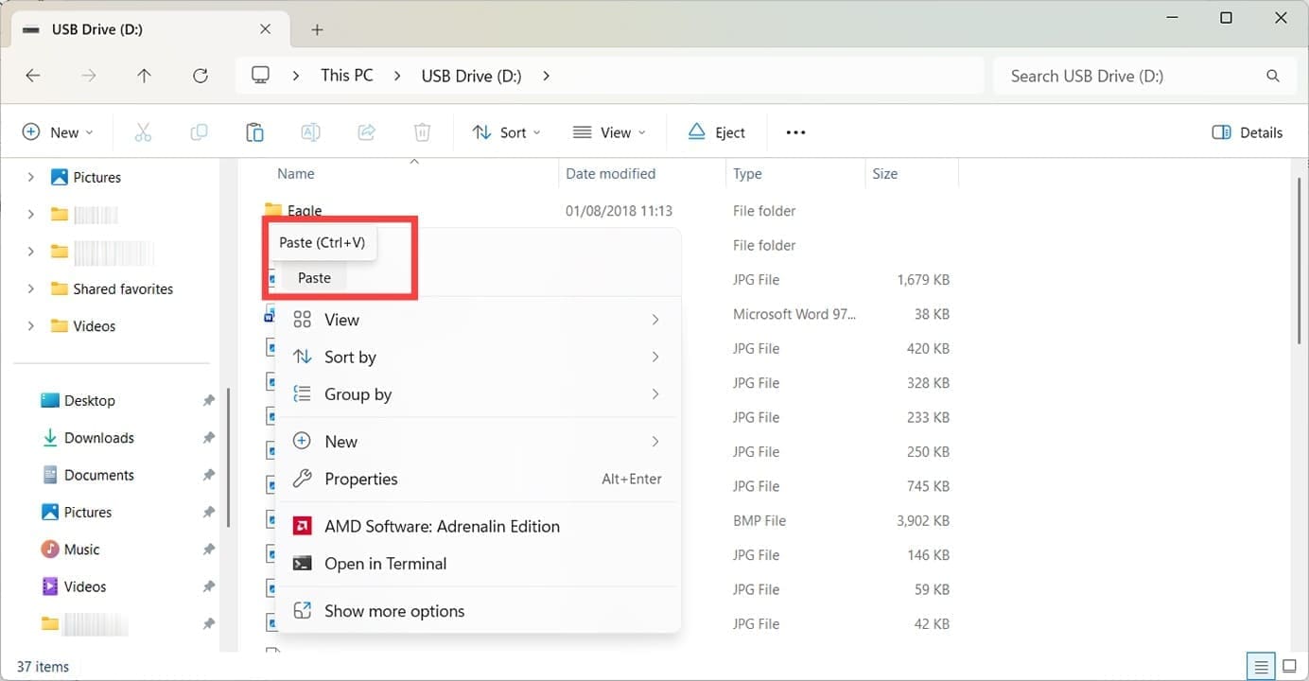
Task: Expand the Videos tree node chevron
Action: [31, 325]
